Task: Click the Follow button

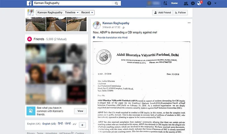Action: pos(180,12)
